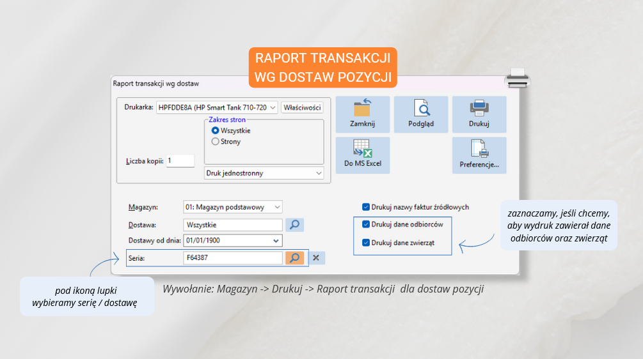The width and height of the screenshot is (643, 359).
Task: Click the Właściwości printer properties button
Action: [x=302, y=108]
